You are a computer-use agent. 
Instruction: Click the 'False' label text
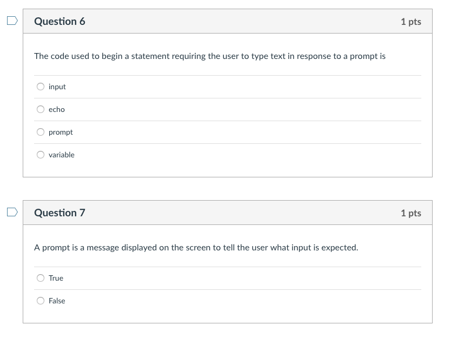pyautogui.click(x=57, y=301)
